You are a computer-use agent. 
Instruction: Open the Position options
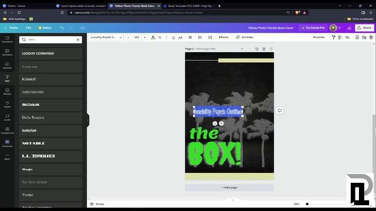coord(319,38)
